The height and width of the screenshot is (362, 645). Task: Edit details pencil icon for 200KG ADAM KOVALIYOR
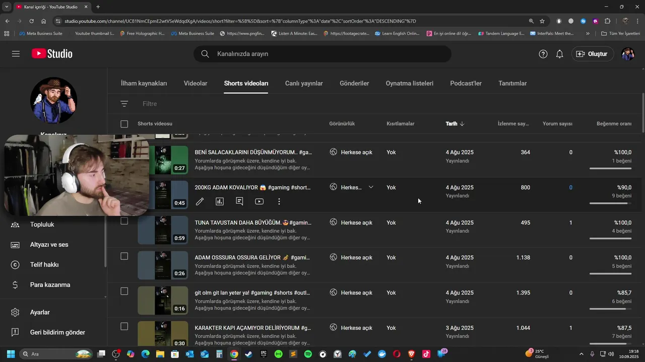200,202
